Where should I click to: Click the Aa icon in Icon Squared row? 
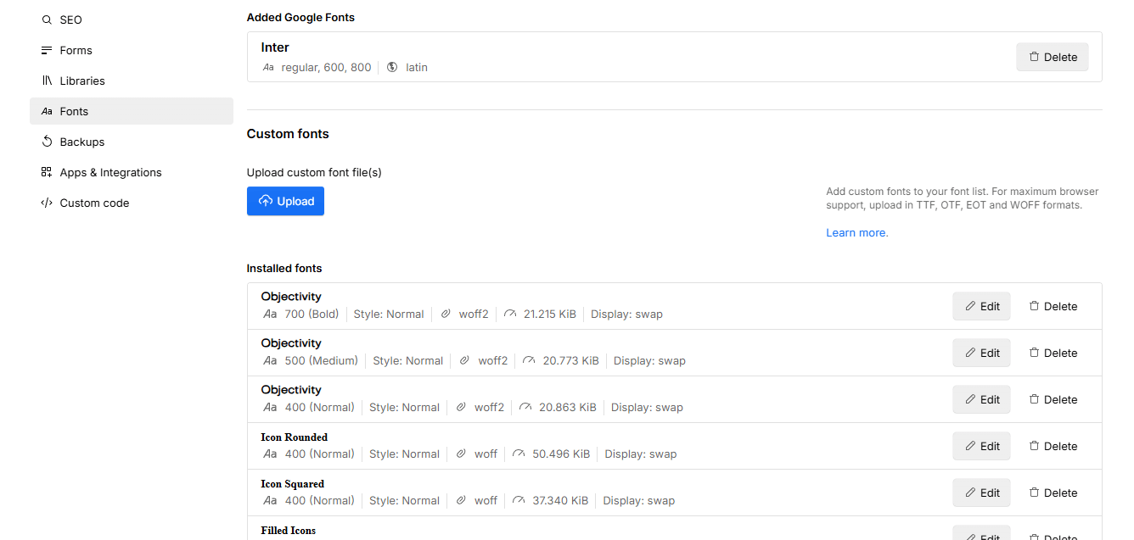click(270, 500)
